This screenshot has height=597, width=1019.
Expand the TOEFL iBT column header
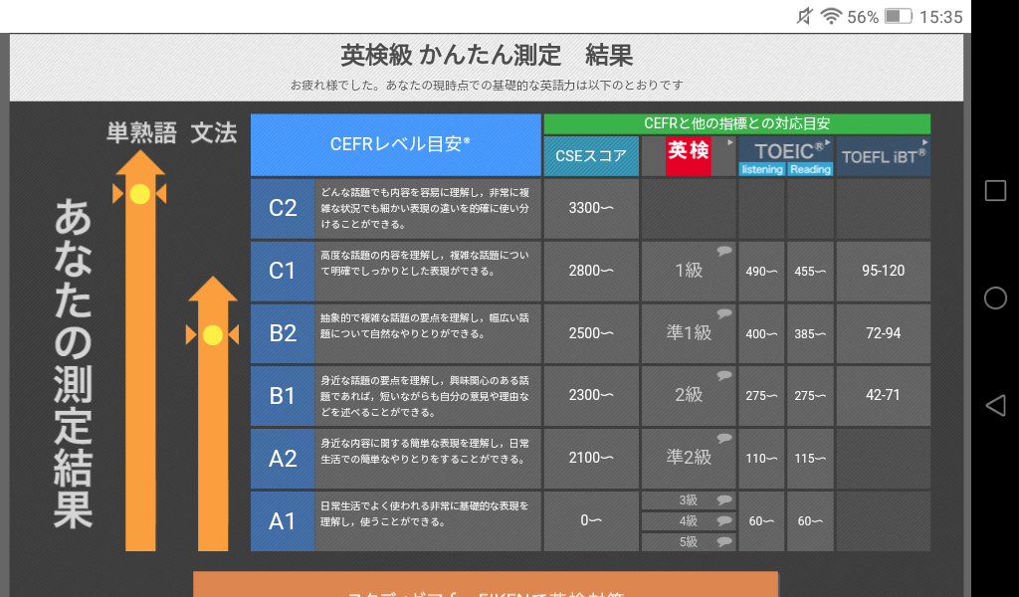coord(883,156)
